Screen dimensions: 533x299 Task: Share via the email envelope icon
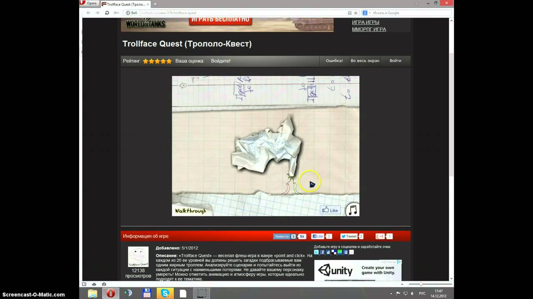351,252
